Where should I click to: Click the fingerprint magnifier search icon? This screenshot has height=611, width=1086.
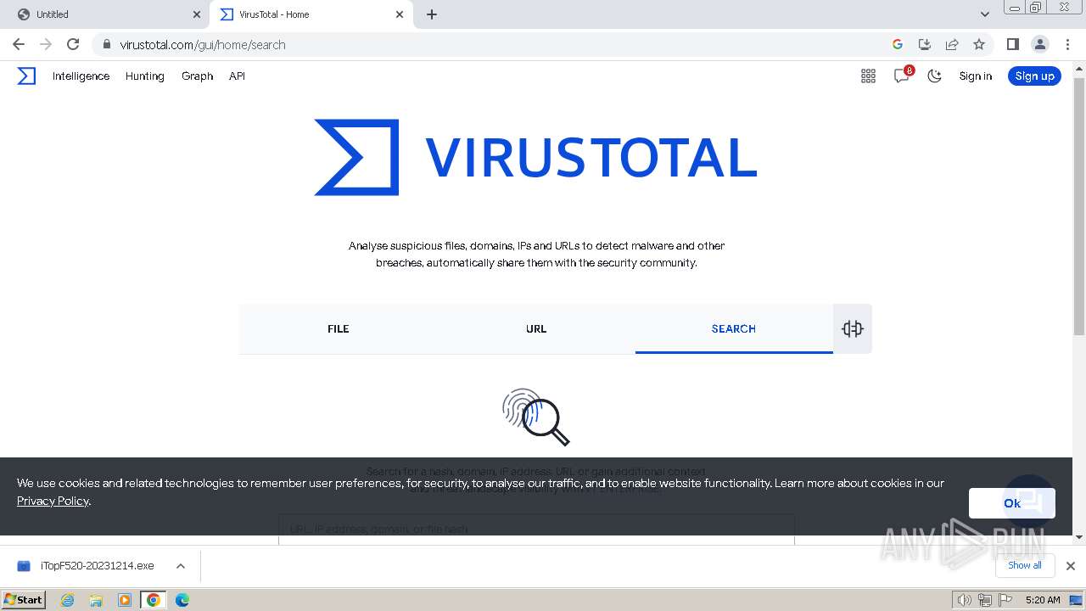click(x=535, y=417)
